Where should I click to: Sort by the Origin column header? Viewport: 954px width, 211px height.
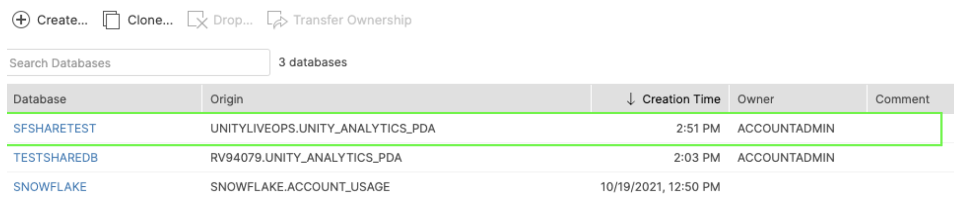[x=227, y=99]
